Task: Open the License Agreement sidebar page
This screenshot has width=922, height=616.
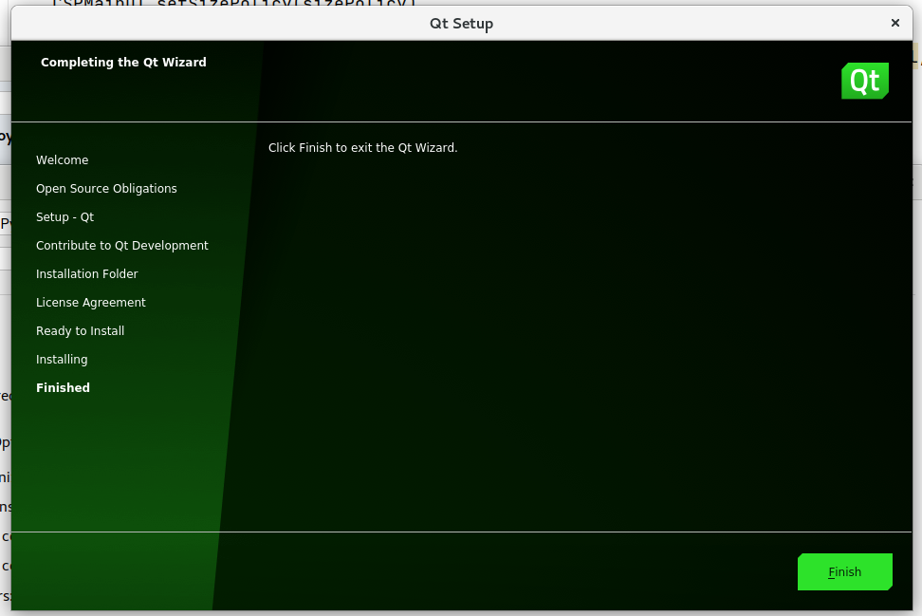Action: (x=90, y=302)
